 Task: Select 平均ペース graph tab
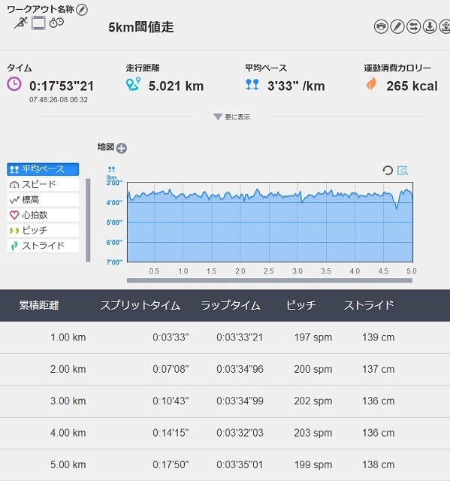(x=43, y=169)
